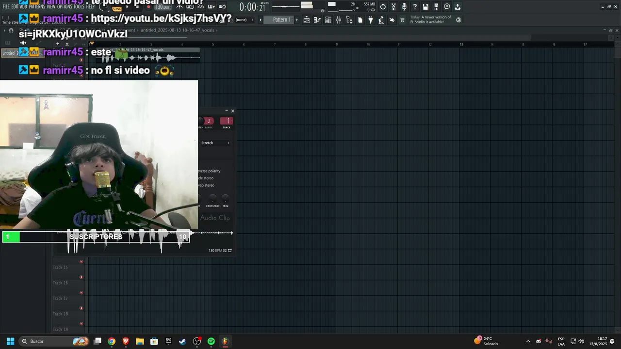Toggle SONG mode button
621x349 pixels.
point(117,9)
